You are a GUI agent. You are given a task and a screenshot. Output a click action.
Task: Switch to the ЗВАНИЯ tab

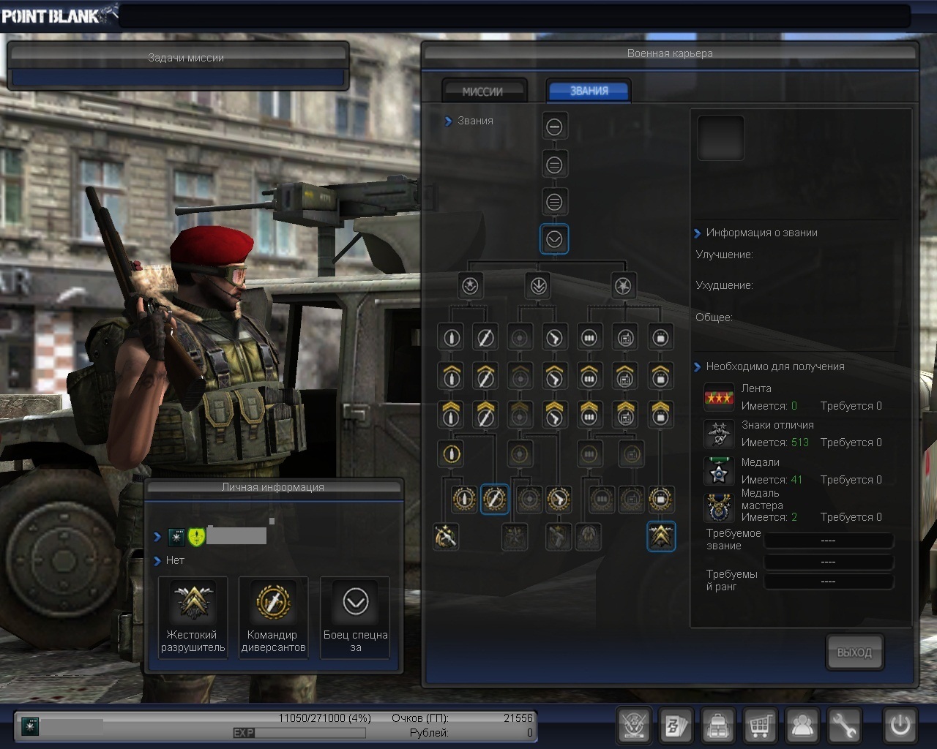click(x=589, y=91)
